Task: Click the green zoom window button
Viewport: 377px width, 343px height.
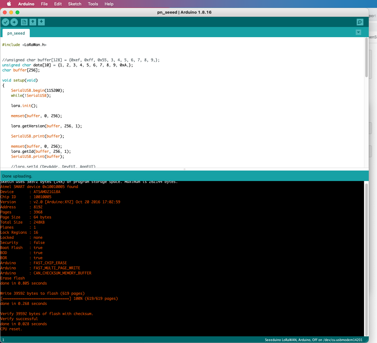Action: tap(17, 12)
